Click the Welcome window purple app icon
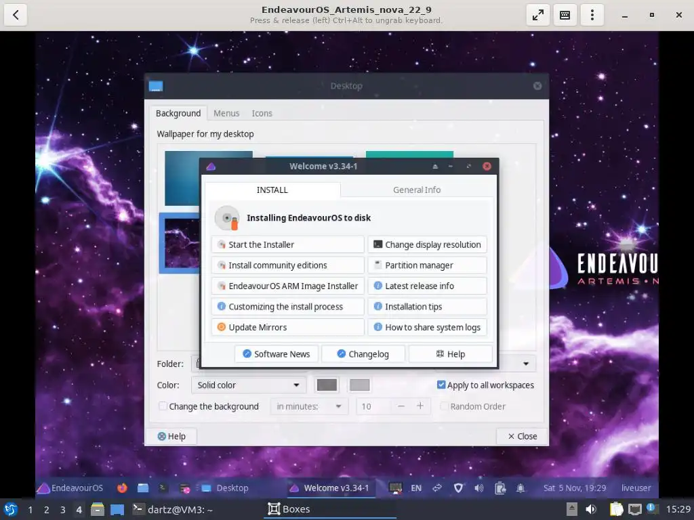This screenshot has width=694, height=520. (x=211, y=167)
